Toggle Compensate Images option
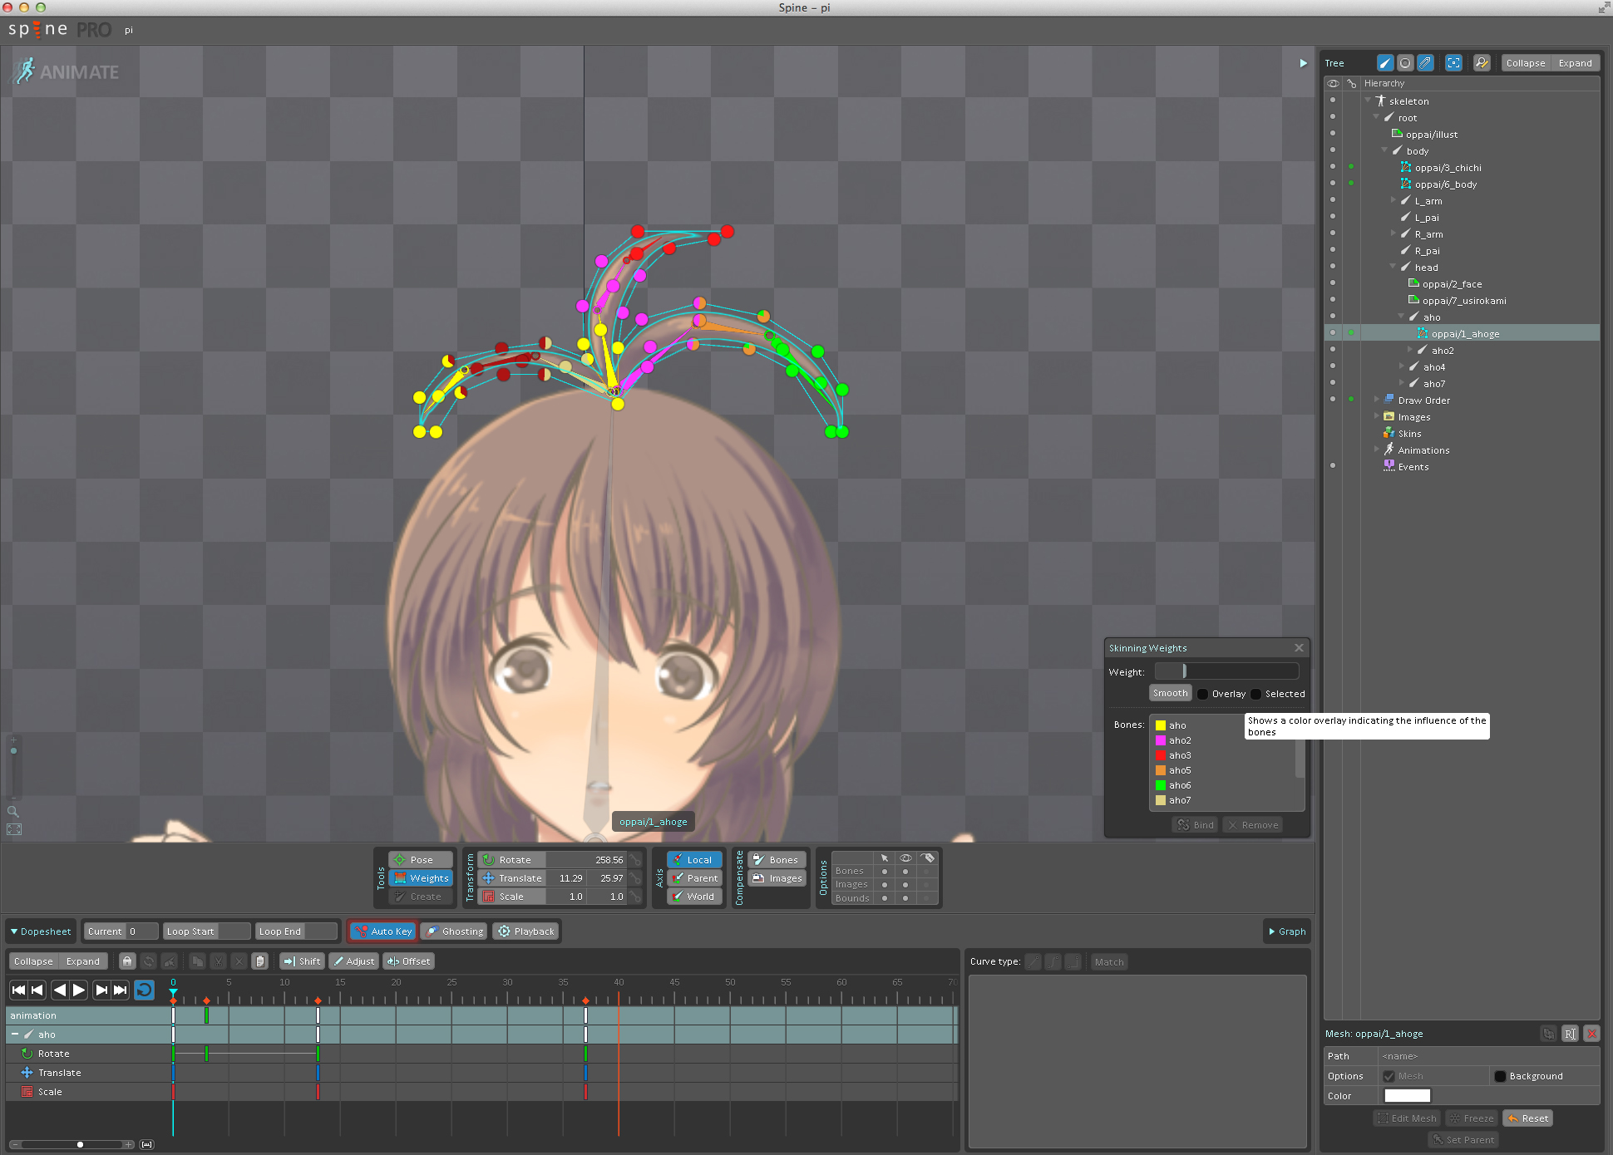1613x1155 pixels. [x=777, y=878]
